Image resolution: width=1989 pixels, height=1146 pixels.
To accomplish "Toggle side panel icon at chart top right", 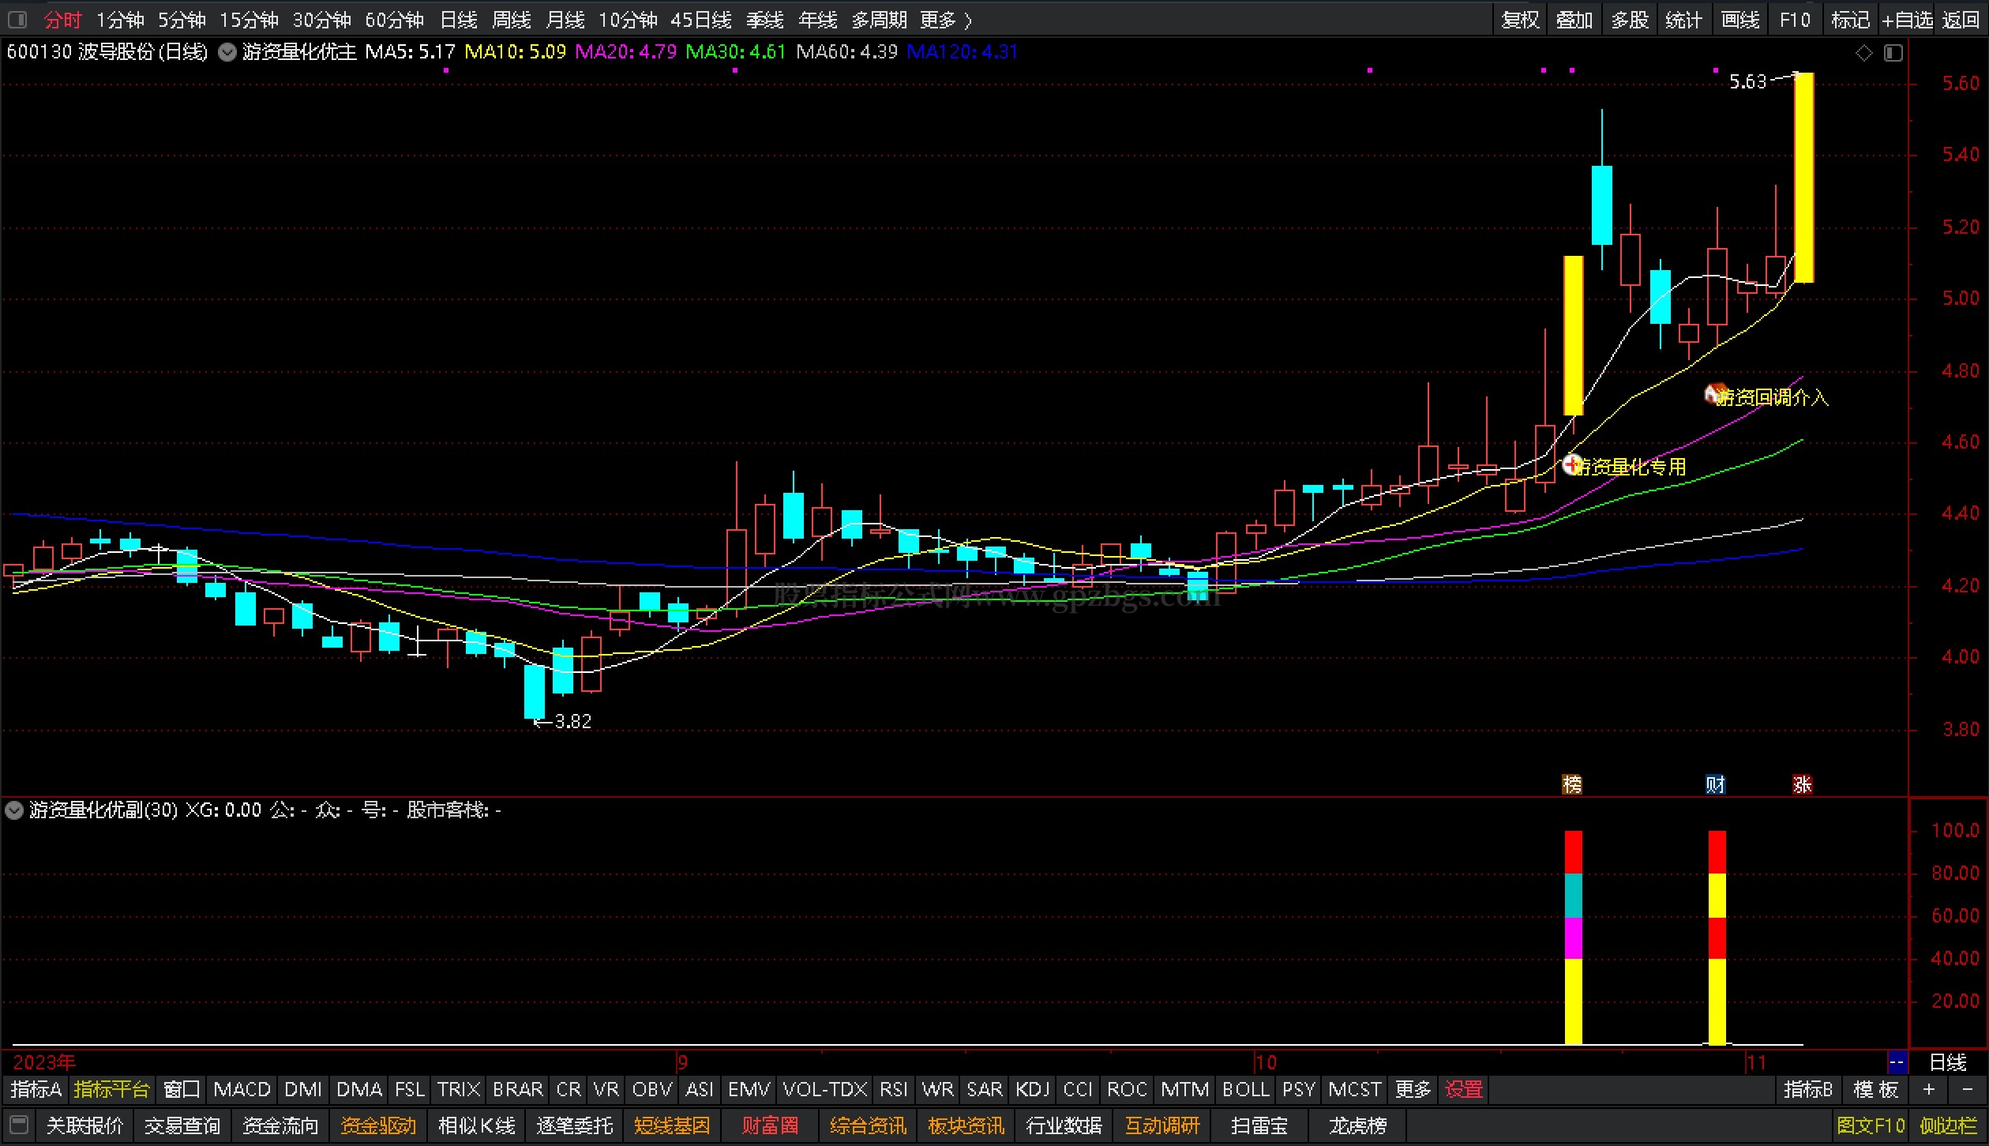I will pos(1893,53).
